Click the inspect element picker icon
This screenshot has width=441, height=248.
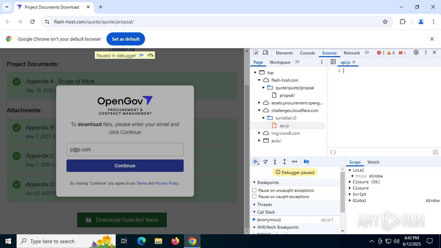tap(256, 53)
